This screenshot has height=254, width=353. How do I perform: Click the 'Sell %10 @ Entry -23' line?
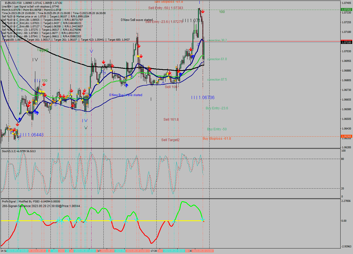pos(41,30)
